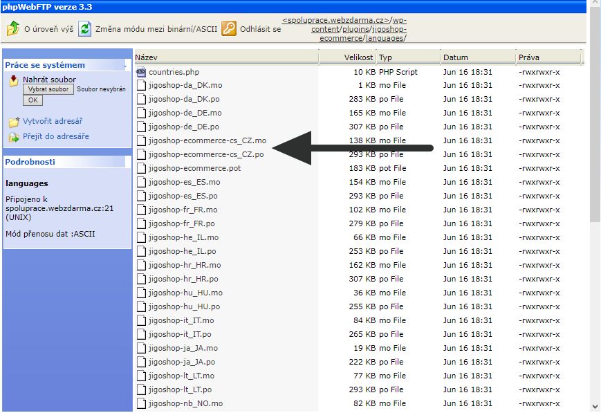This screenshot has width=601, height=413.
Task: Select the jigoshop-lt_LT.mo file name
Action: tap(182, 376)
